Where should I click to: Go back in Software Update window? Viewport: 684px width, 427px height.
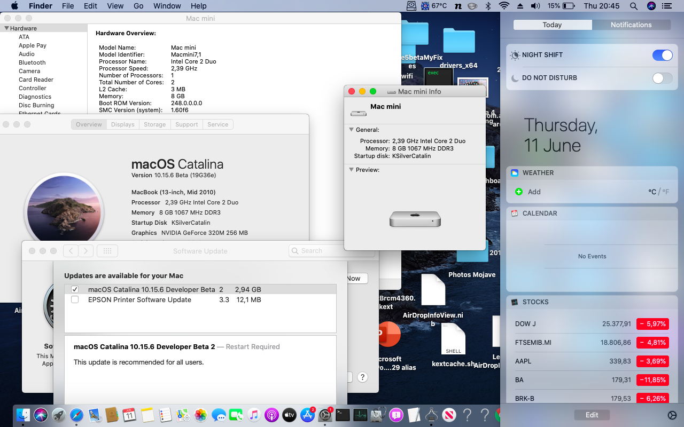click(71, 251)
